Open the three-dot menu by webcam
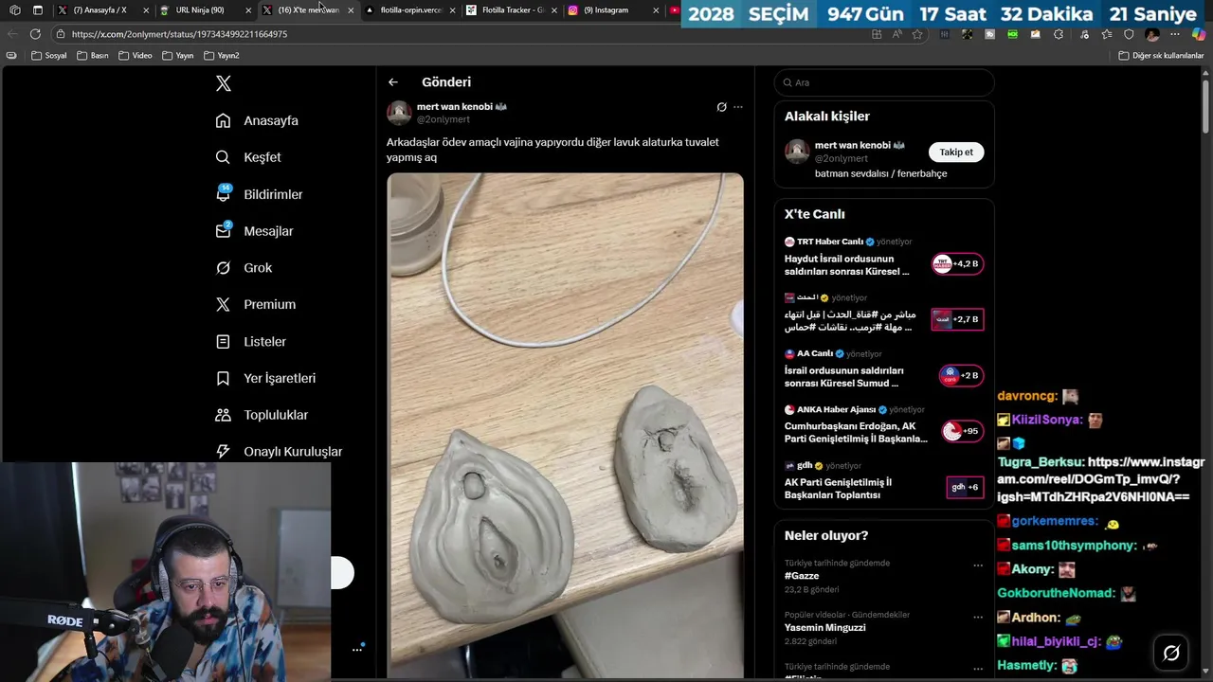Screen dimensions: 1213x682 [357, 650]
